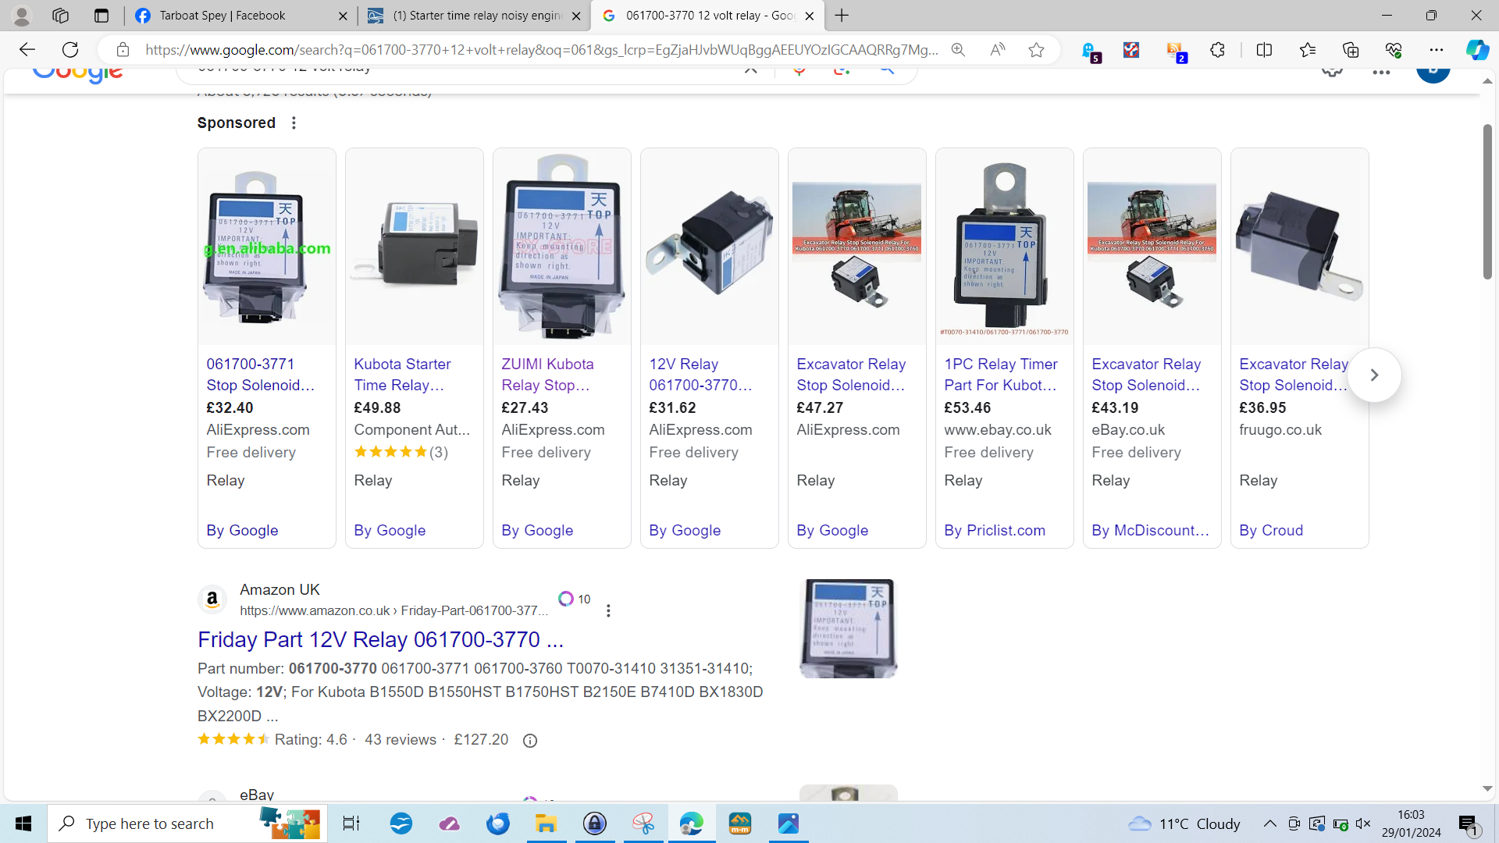Toggle split screen view
The width and height of the screenshot is (1499, 843).
coord(1264,50)
